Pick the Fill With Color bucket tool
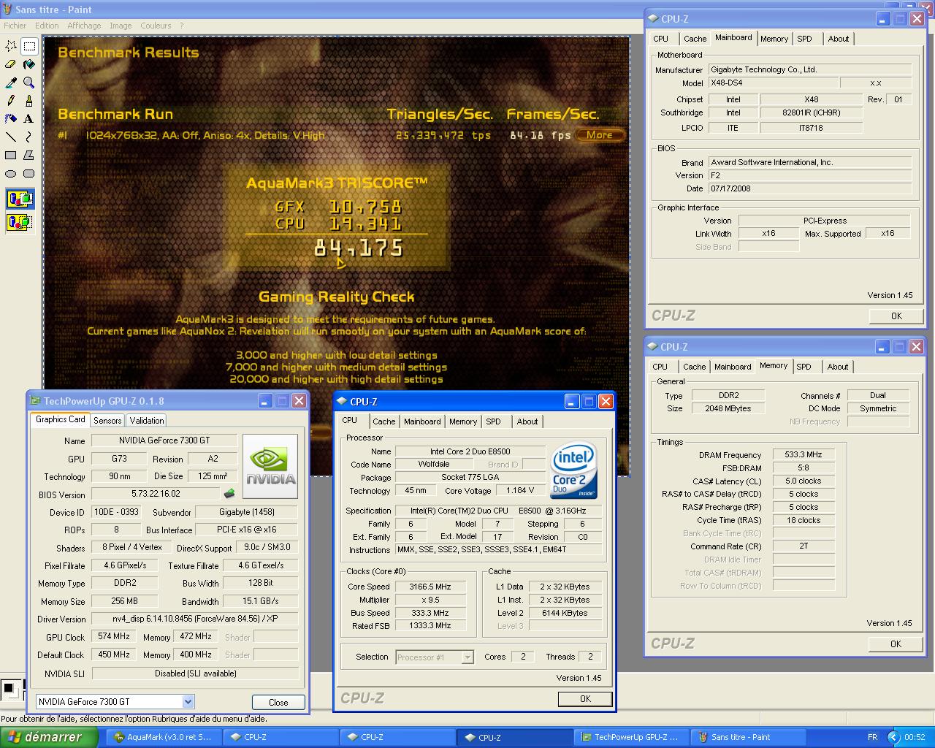This screenshot has width=935, height=748. pos(29,64)
